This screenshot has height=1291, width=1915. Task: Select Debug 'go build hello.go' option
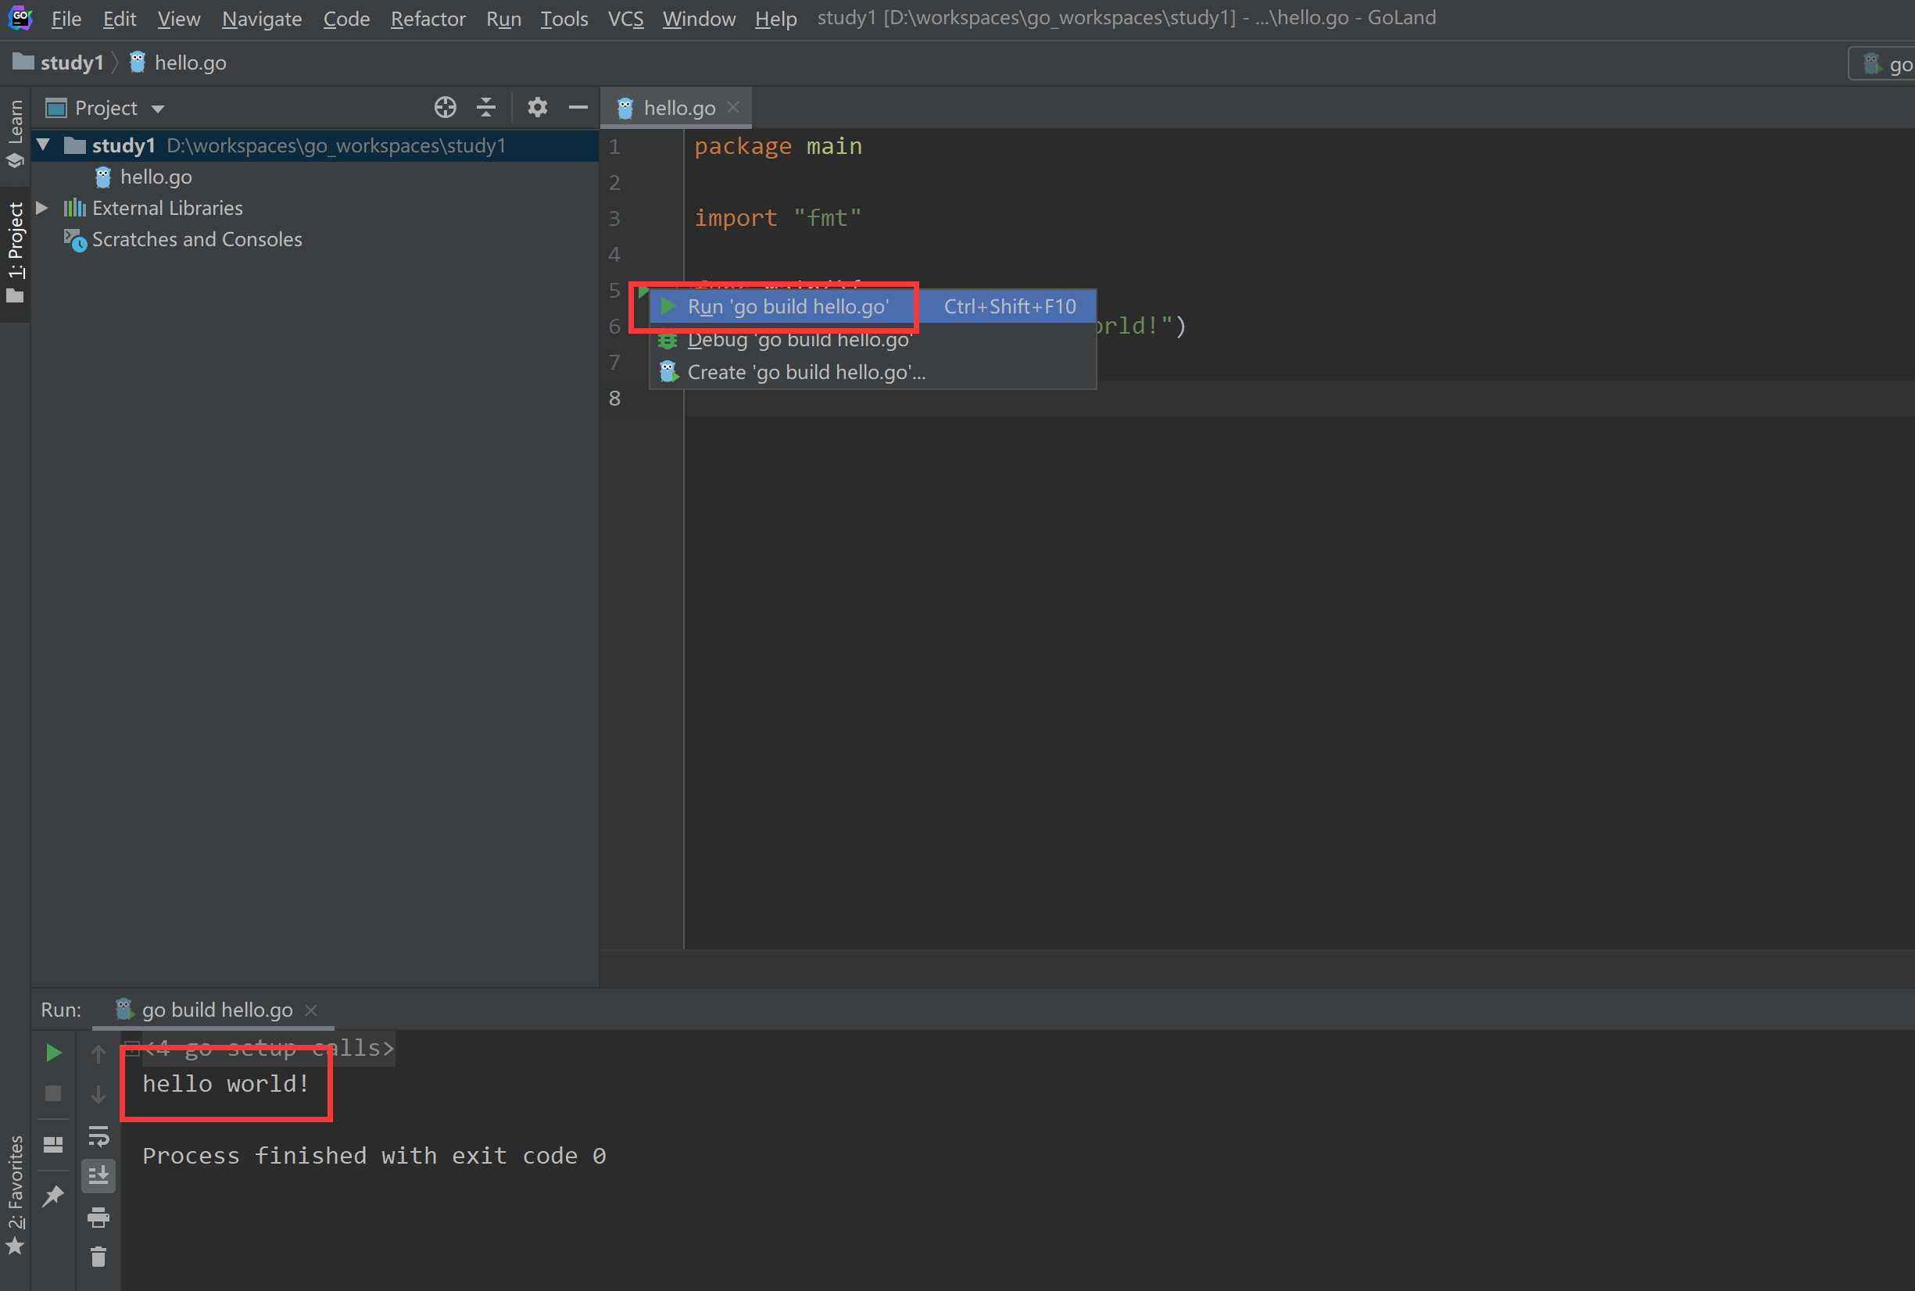[800, 338]
